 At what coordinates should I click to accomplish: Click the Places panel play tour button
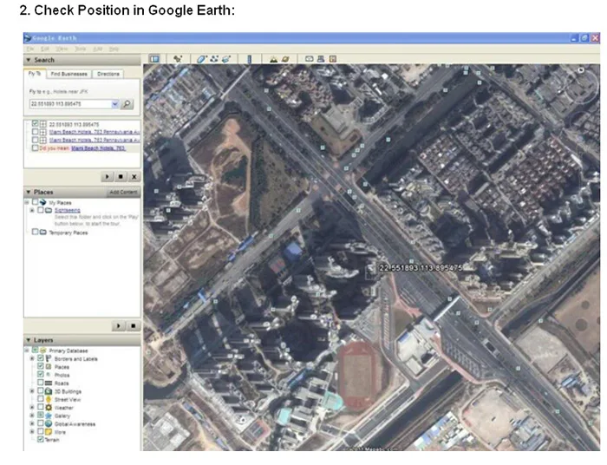point(119,326)
